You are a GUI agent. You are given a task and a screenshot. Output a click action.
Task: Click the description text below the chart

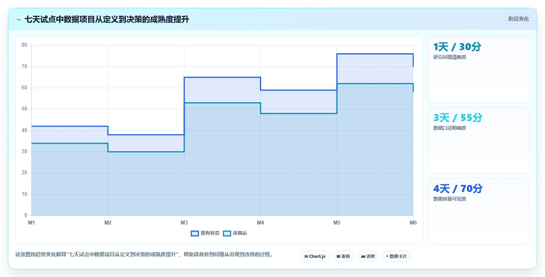click(x=144, y=254)
